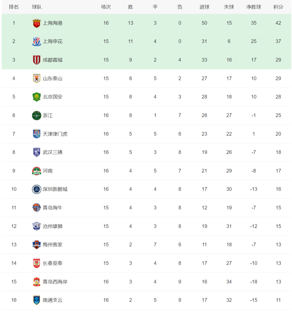Open the 青岛西海岸 team name link
292x334 pixels.
[x=55, y=282]
